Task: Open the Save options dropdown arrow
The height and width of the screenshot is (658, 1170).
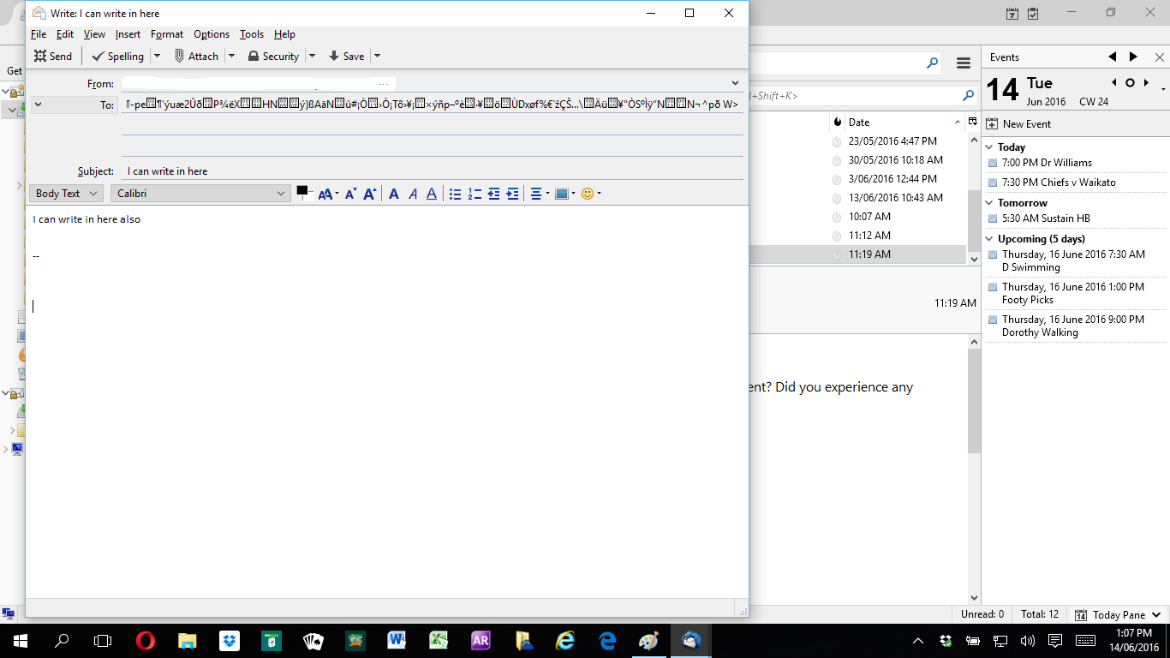Action: click(377, 57)
